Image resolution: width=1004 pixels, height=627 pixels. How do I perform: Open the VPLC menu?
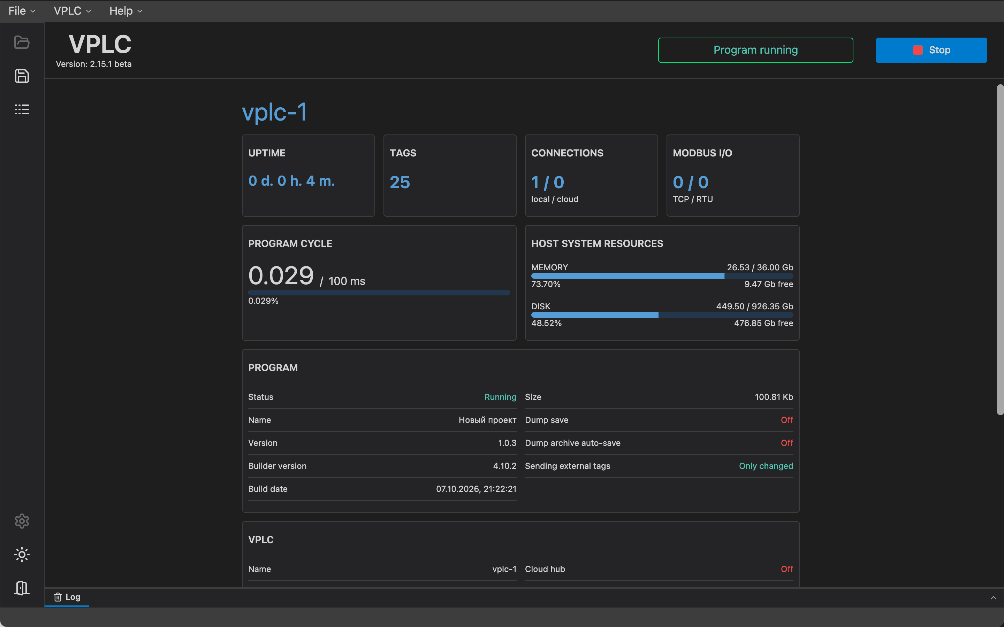point(72,11)
